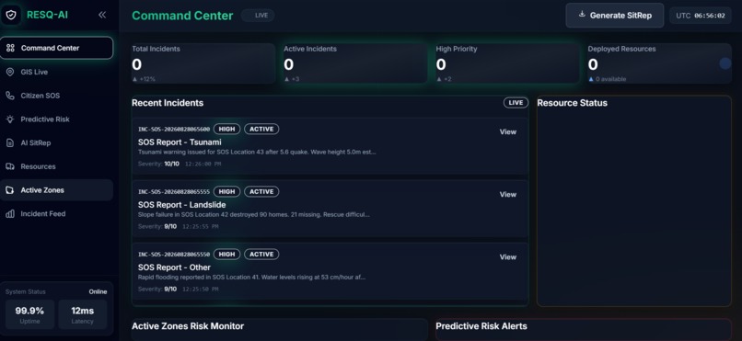Click the Predictive Risk Alerts heading
The width and height of the screenshot is (742, 341).
click(481, 326)
